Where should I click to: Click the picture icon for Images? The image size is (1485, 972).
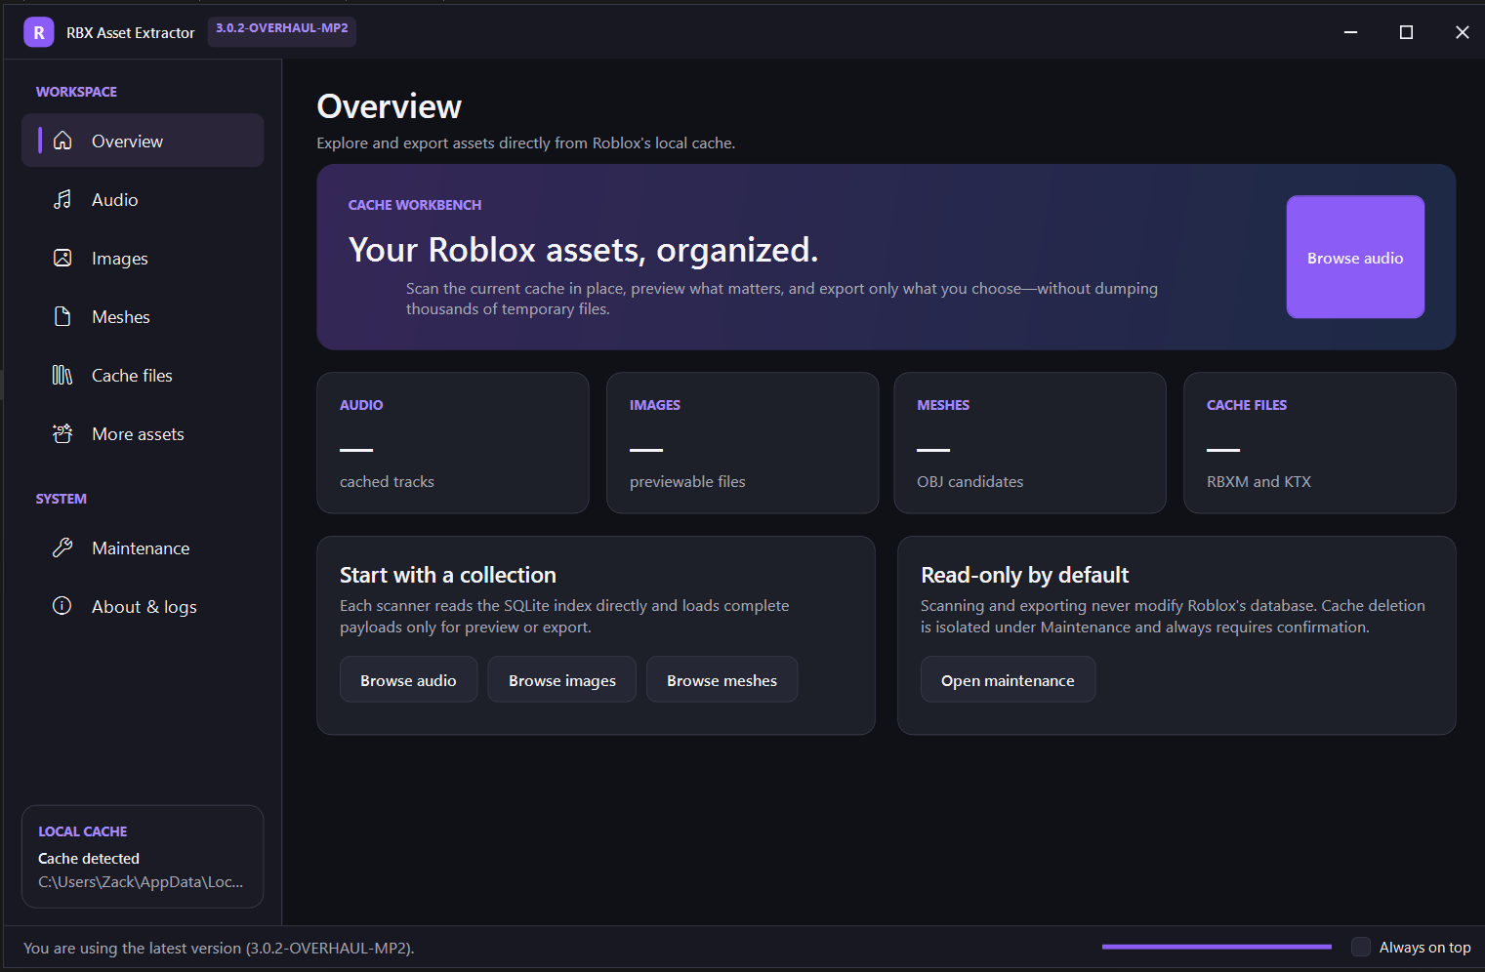click(62, 258)
